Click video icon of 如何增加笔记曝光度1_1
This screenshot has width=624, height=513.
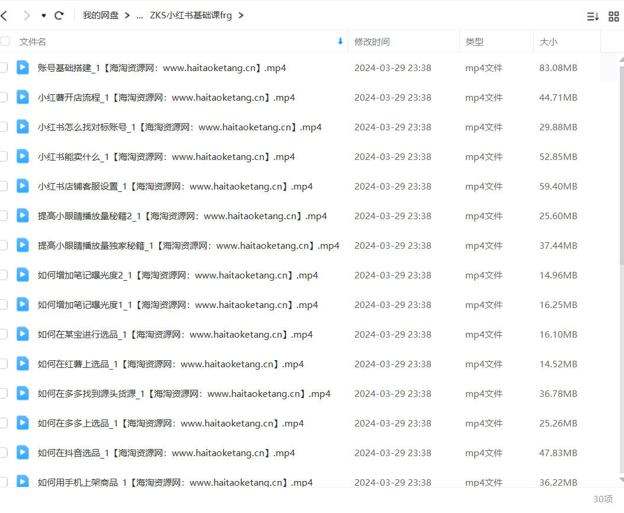(x=23, y=304)
